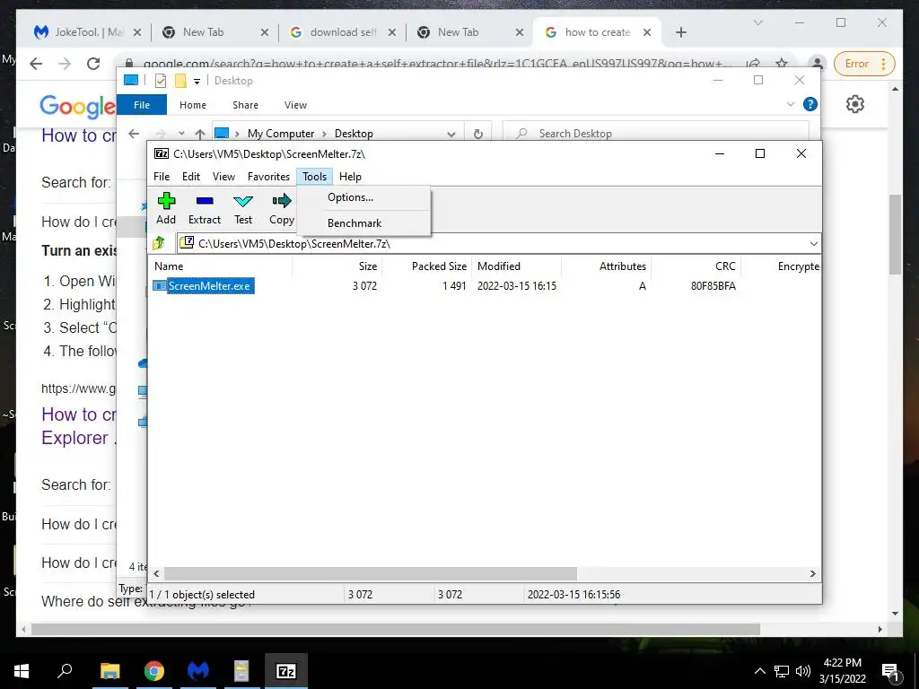The image size is (919, 689).
Task: Click the Add toolbar icon in 7-Zip
Action: [x=166, y=208]
